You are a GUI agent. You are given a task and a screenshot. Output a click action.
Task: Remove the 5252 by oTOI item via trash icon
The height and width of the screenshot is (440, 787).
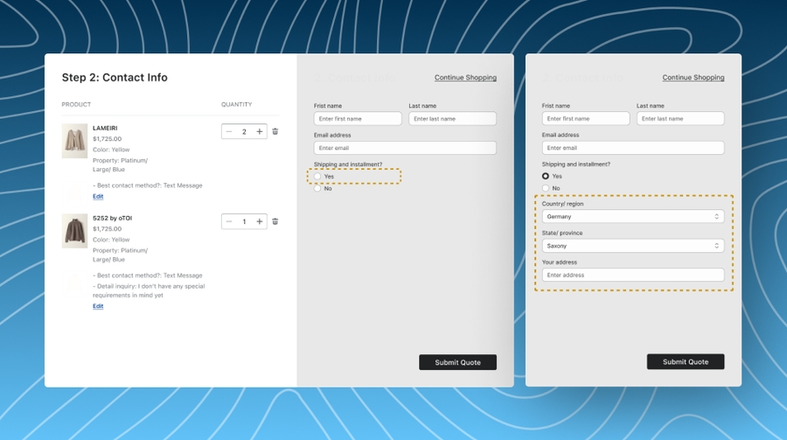[275, 222]
